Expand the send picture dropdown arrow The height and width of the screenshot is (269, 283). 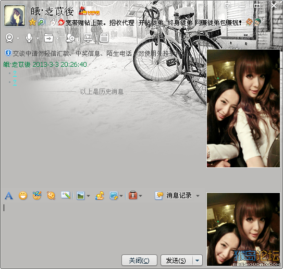coord(88,196)
